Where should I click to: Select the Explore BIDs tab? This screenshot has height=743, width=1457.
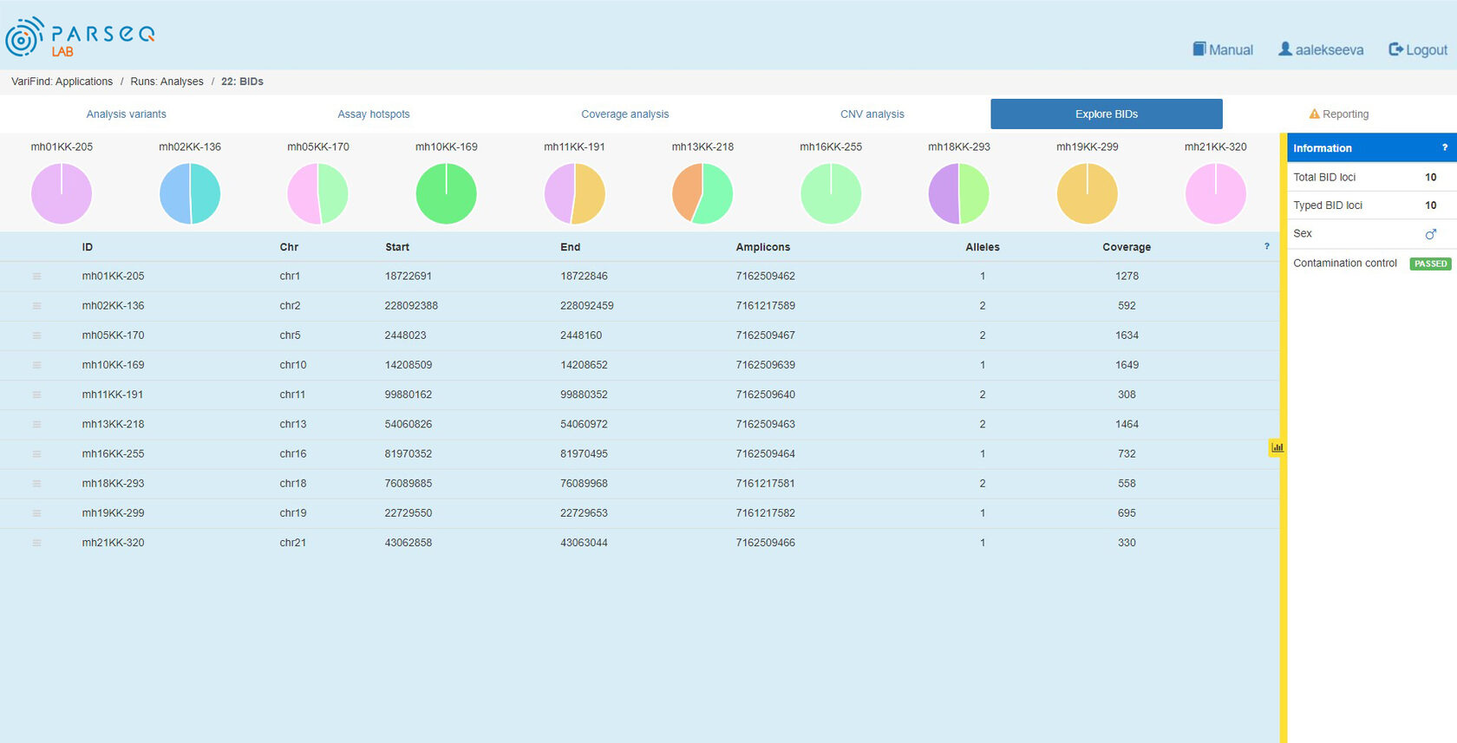click(x=1107, y=114)
